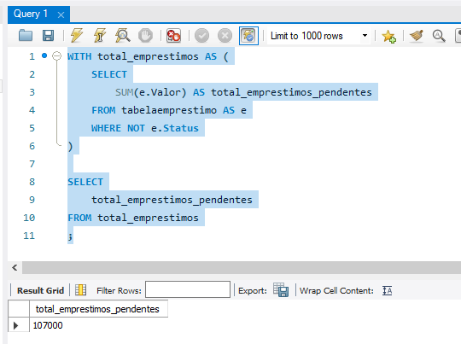This screenshot has width=461, height=344.
Task: Close the Query 1 tab
Action: (x=61, y=15)
